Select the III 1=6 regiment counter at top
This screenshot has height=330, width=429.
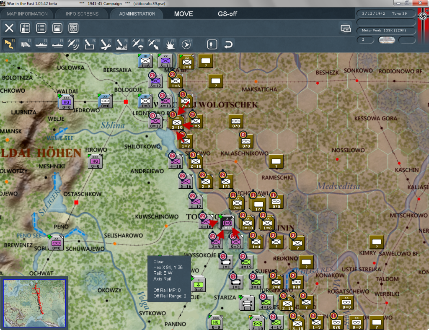click(x=145, y=60)
